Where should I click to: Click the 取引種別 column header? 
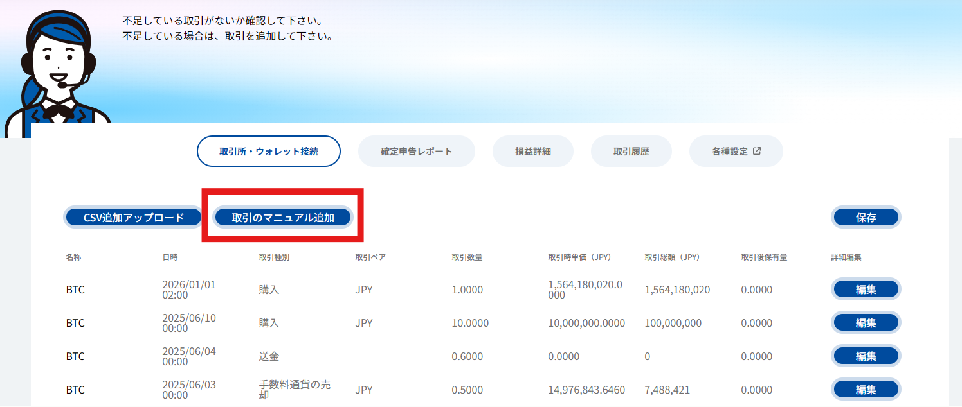pos(274,257)
